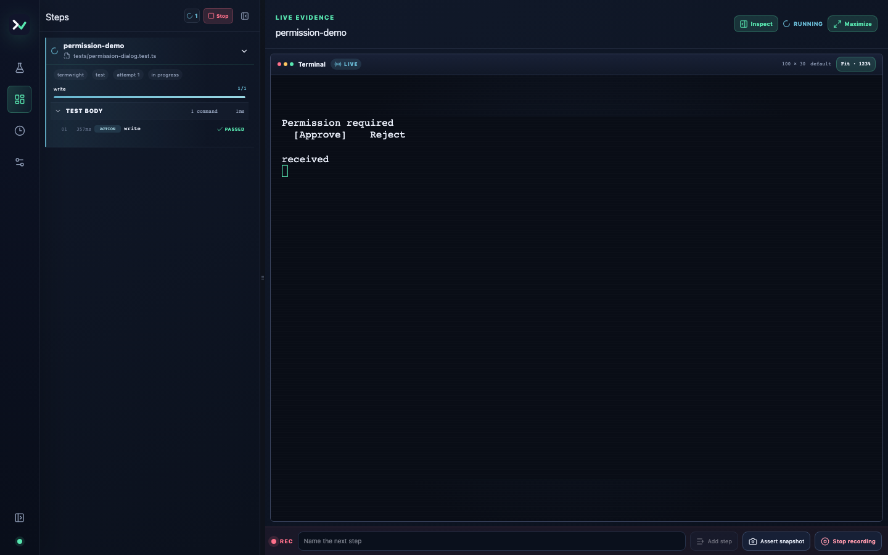Click the app logo in the sidebar

click(19, 25)
